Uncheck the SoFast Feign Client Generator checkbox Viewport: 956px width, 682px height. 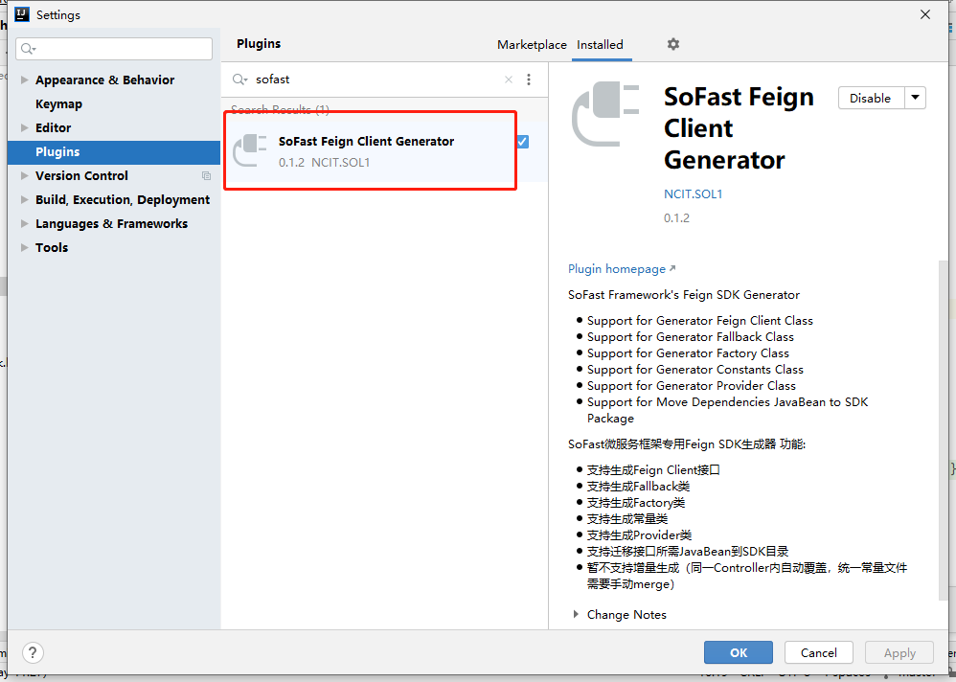coord(522,142)
